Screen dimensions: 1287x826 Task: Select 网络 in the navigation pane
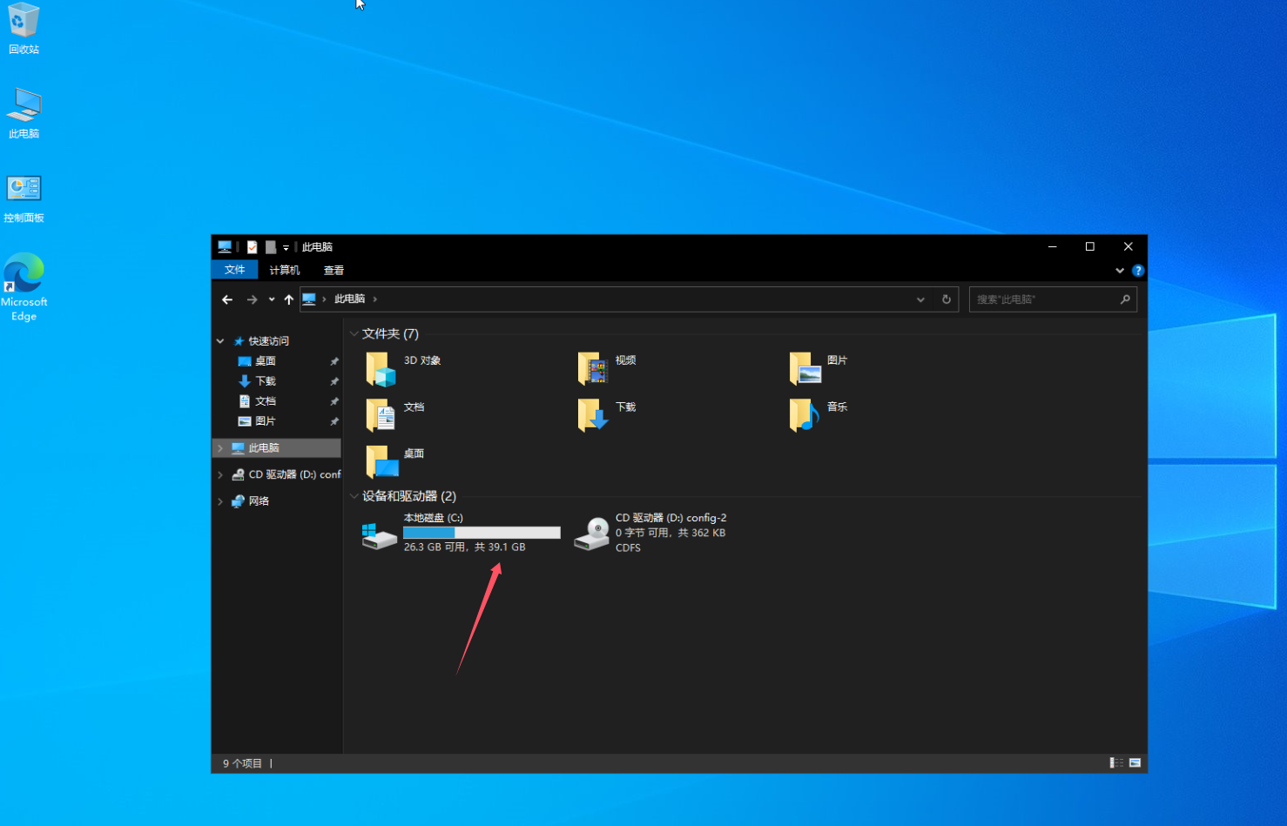pyautogui.click(x=259, y=501)
